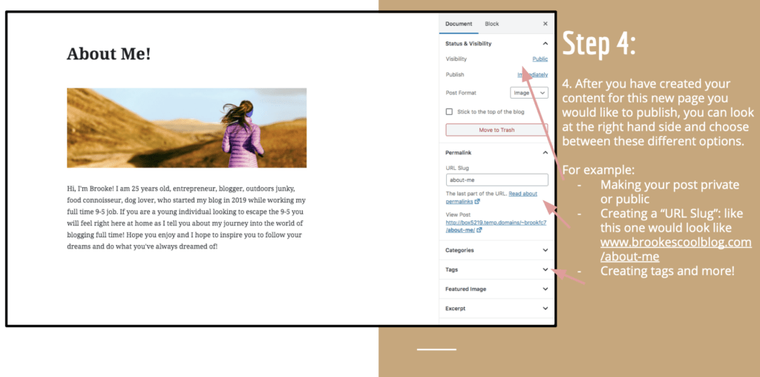Viewport: 760px width, 377px height.
Task: Enable Stick to the top of the blog
Action: pos(449,111)
